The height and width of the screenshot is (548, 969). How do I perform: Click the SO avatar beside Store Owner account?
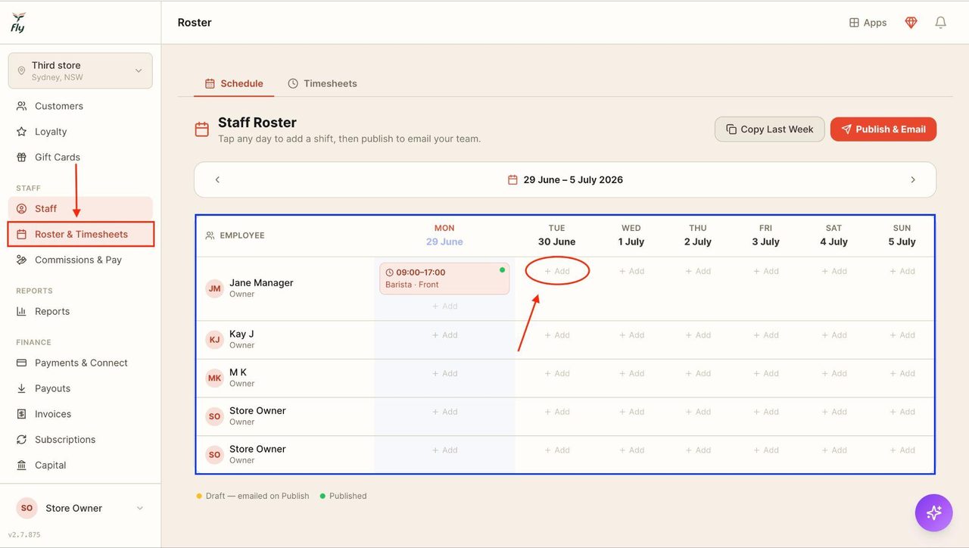(27, 508)
